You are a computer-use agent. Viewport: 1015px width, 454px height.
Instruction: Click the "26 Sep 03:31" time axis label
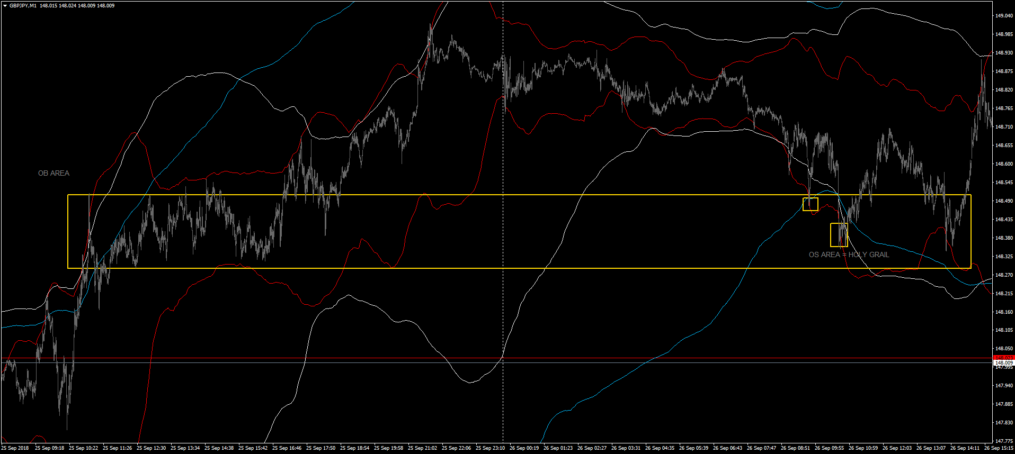[x=626, y=448]
